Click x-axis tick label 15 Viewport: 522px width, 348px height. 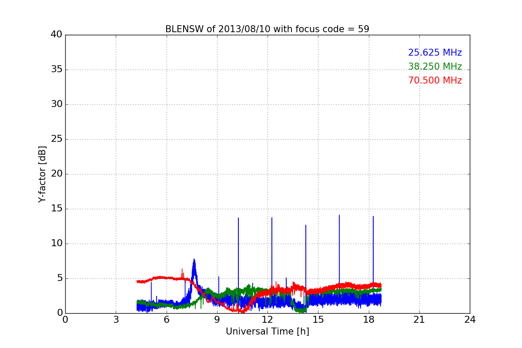pos(318,320)
